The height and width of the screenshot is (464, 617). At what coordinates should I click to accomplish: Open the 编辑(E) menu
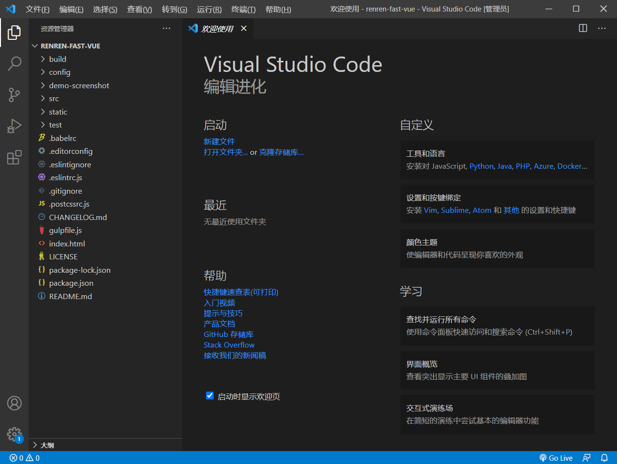coord(71,9)
